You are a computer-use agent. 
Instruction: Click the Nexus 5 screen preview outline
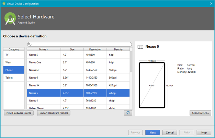click(152, 85)
